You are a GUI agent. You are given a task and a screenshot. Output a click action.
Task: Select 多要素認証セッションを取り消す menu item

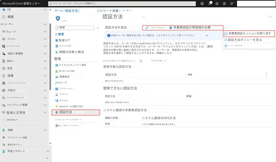(x=249, y=33)
